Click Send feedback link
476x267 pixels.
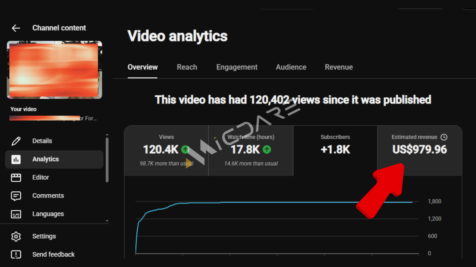tap(54, 255)
